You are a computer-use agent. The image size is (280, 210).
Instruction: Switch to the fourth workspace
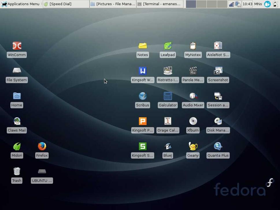(x=222, y=4)
